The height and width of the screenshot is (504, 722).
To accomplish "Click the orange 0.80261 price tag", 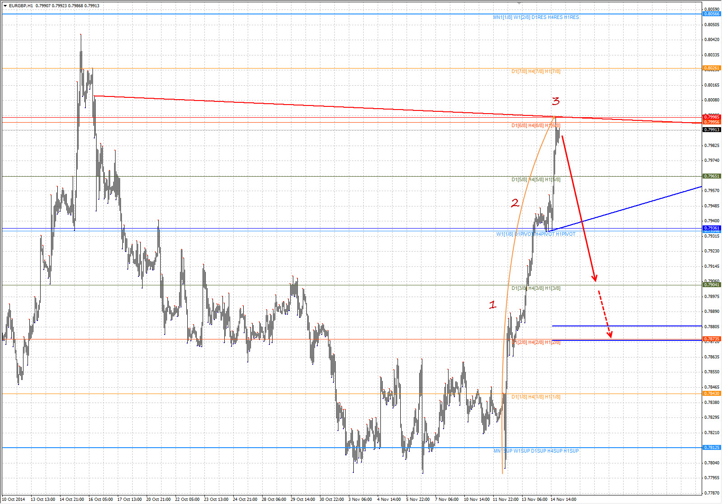I will tap(712, 68).
